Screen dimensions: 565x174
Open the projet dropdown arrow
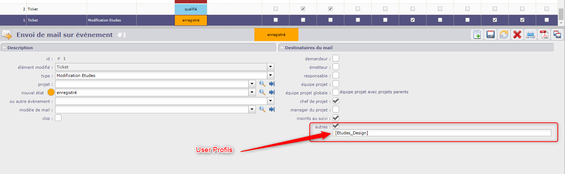(253, 84)
